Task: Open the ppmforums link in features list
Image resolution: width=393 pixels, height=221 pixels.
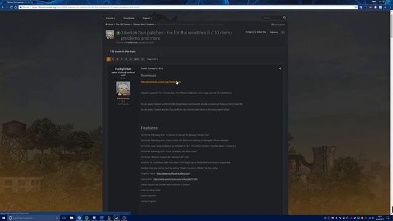Action: pos(175,179)
